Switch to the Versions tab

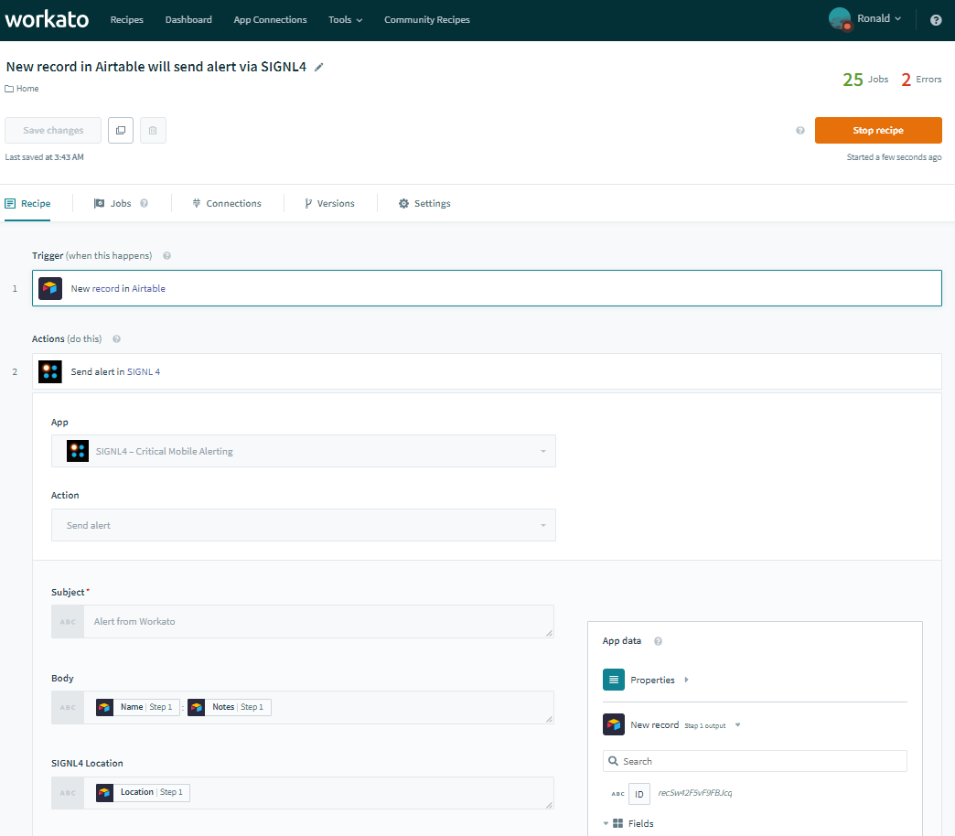(329, 203)
